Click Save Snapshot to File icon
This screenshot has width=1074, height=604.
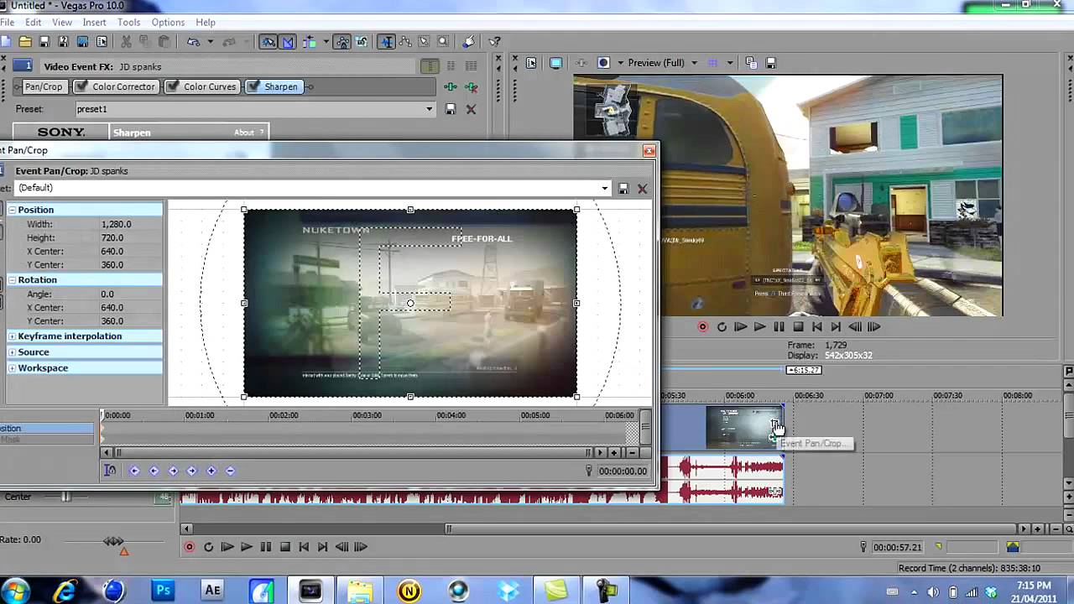[x=770, y=63]
